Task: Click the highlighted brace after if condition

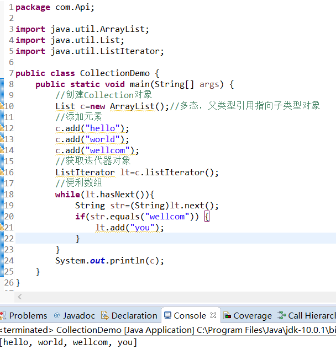Action: (207, 217)
